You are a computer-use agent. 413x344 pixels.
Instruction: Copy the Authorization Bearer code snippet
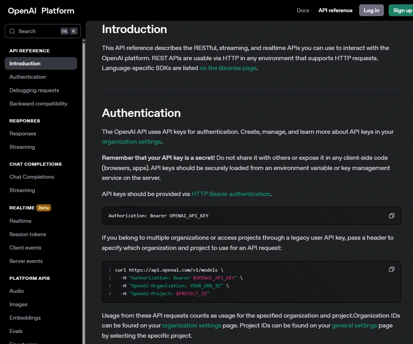tap(391, 216)
